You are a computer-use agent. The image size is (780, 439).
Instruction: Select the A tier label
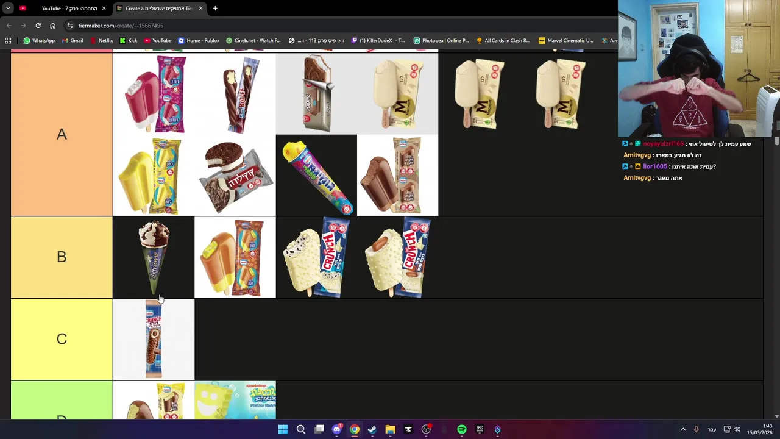[62, 134]
